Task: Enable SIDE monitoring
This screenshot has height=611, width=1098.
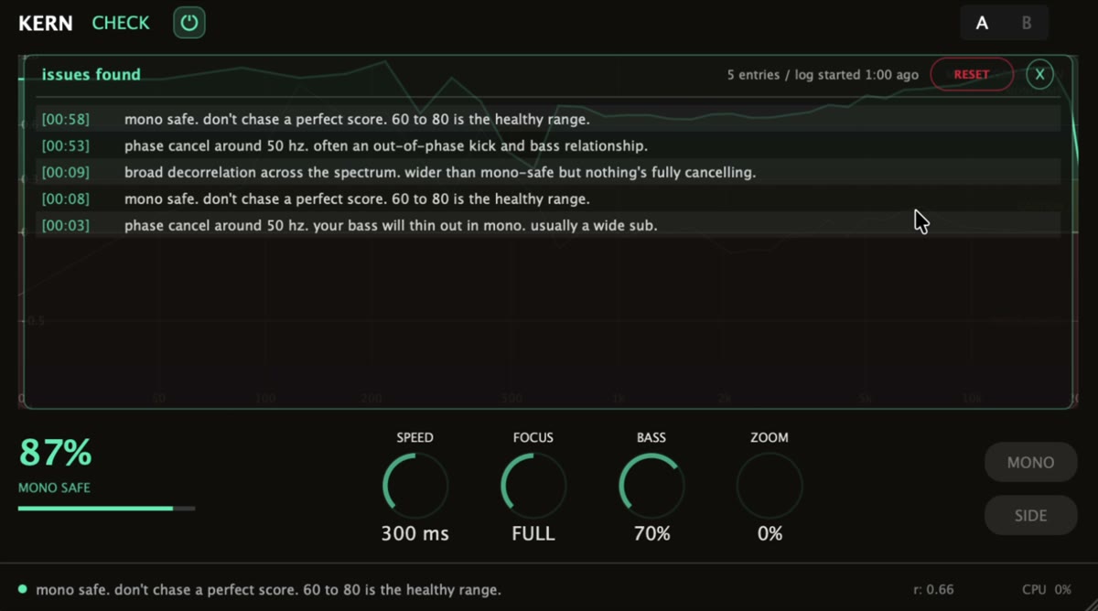Action: click(1030, 515)
